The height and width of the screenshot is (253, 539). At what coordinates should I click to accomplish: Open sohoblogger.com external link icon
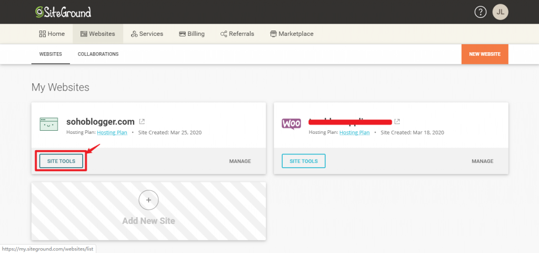coord(142,122)
